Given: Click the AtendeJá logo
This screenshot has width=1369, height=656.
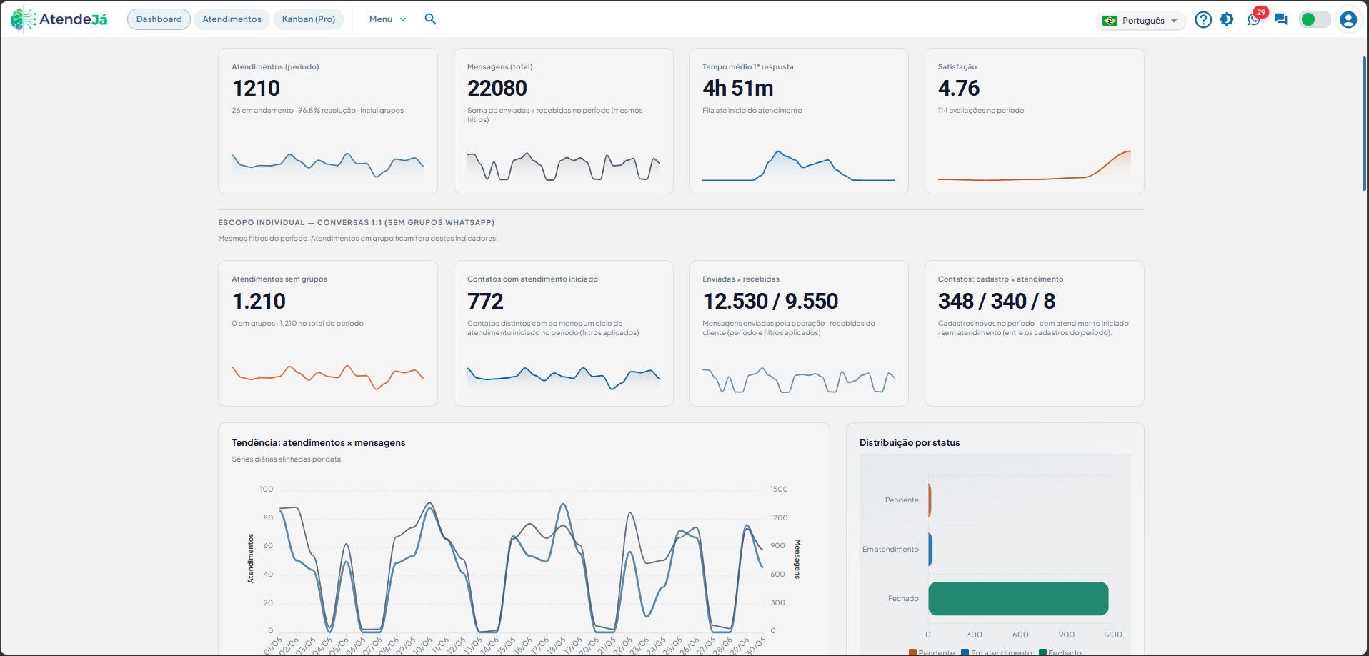Looking at the screenshot, I should click(x=59, y=19).
